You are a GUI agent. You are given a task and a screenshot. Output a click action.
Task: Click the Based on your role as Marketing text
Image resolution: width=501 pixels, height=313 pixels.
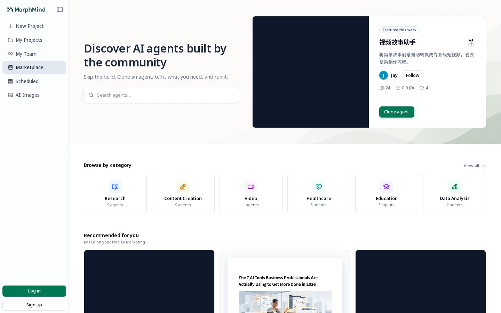(x=114, y=242)
